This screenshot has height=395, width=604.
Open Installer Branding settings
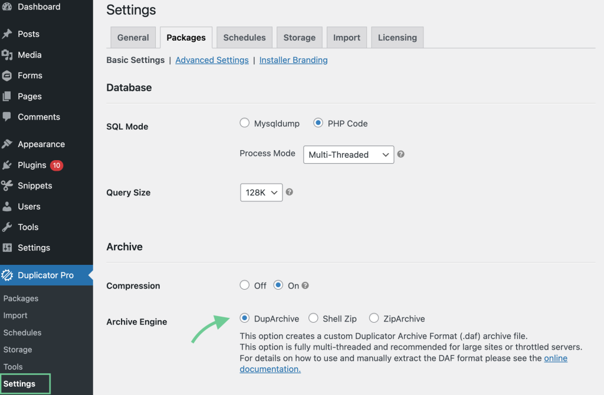293,59
